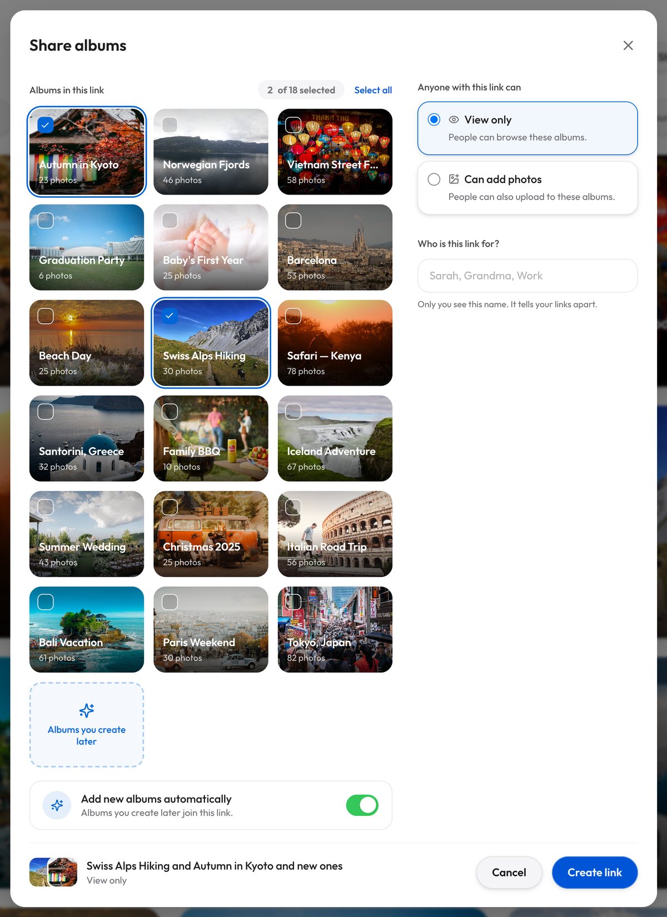667x917 pixels.
Task: Click the Albums you create later tile
Action: (x=87, y=725)
